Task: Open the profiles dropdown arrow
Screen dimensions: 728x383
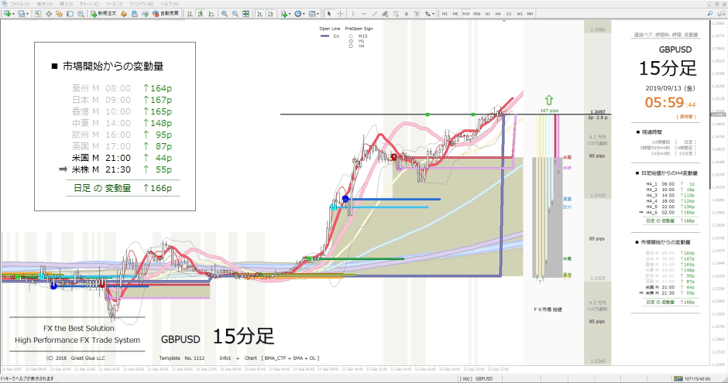Action: pos(27,14)
